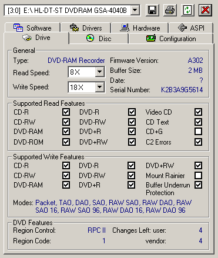Toggle DVD-RAM read feature checkbox
The image size is (218, 258).
pyautogui.click(x=66, y=132)
